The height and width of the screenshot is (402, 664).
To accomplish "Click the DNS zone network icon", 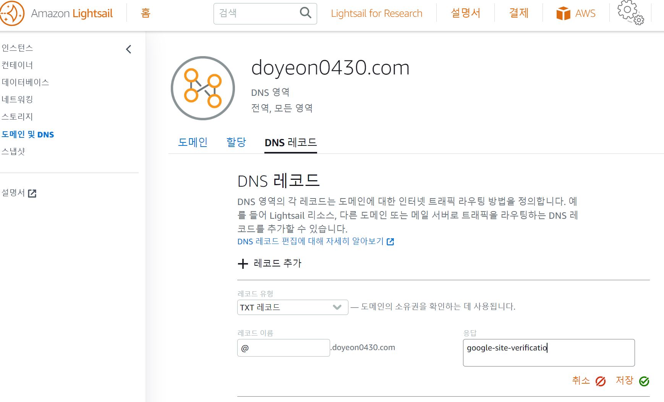I will (x=203, y=88).
